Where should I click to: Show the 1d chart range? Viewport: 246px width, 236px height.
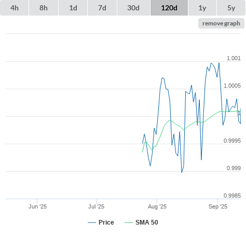pyautogui.click(x=73, y=8)
